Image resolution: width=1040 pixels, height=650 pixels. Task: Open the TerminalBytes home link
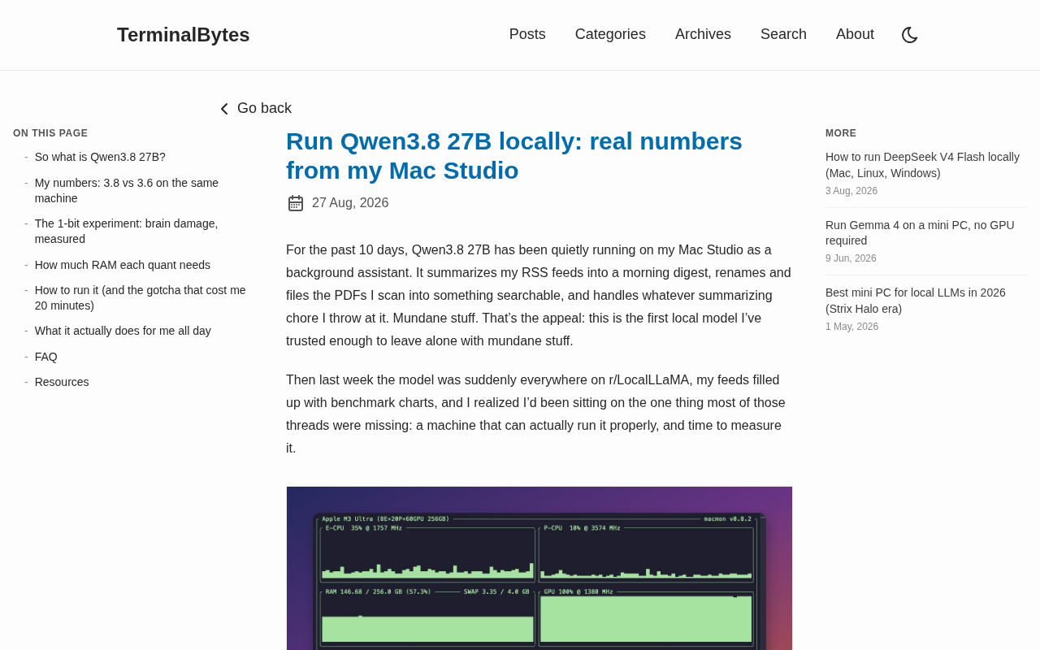click(x=184, y=35)
